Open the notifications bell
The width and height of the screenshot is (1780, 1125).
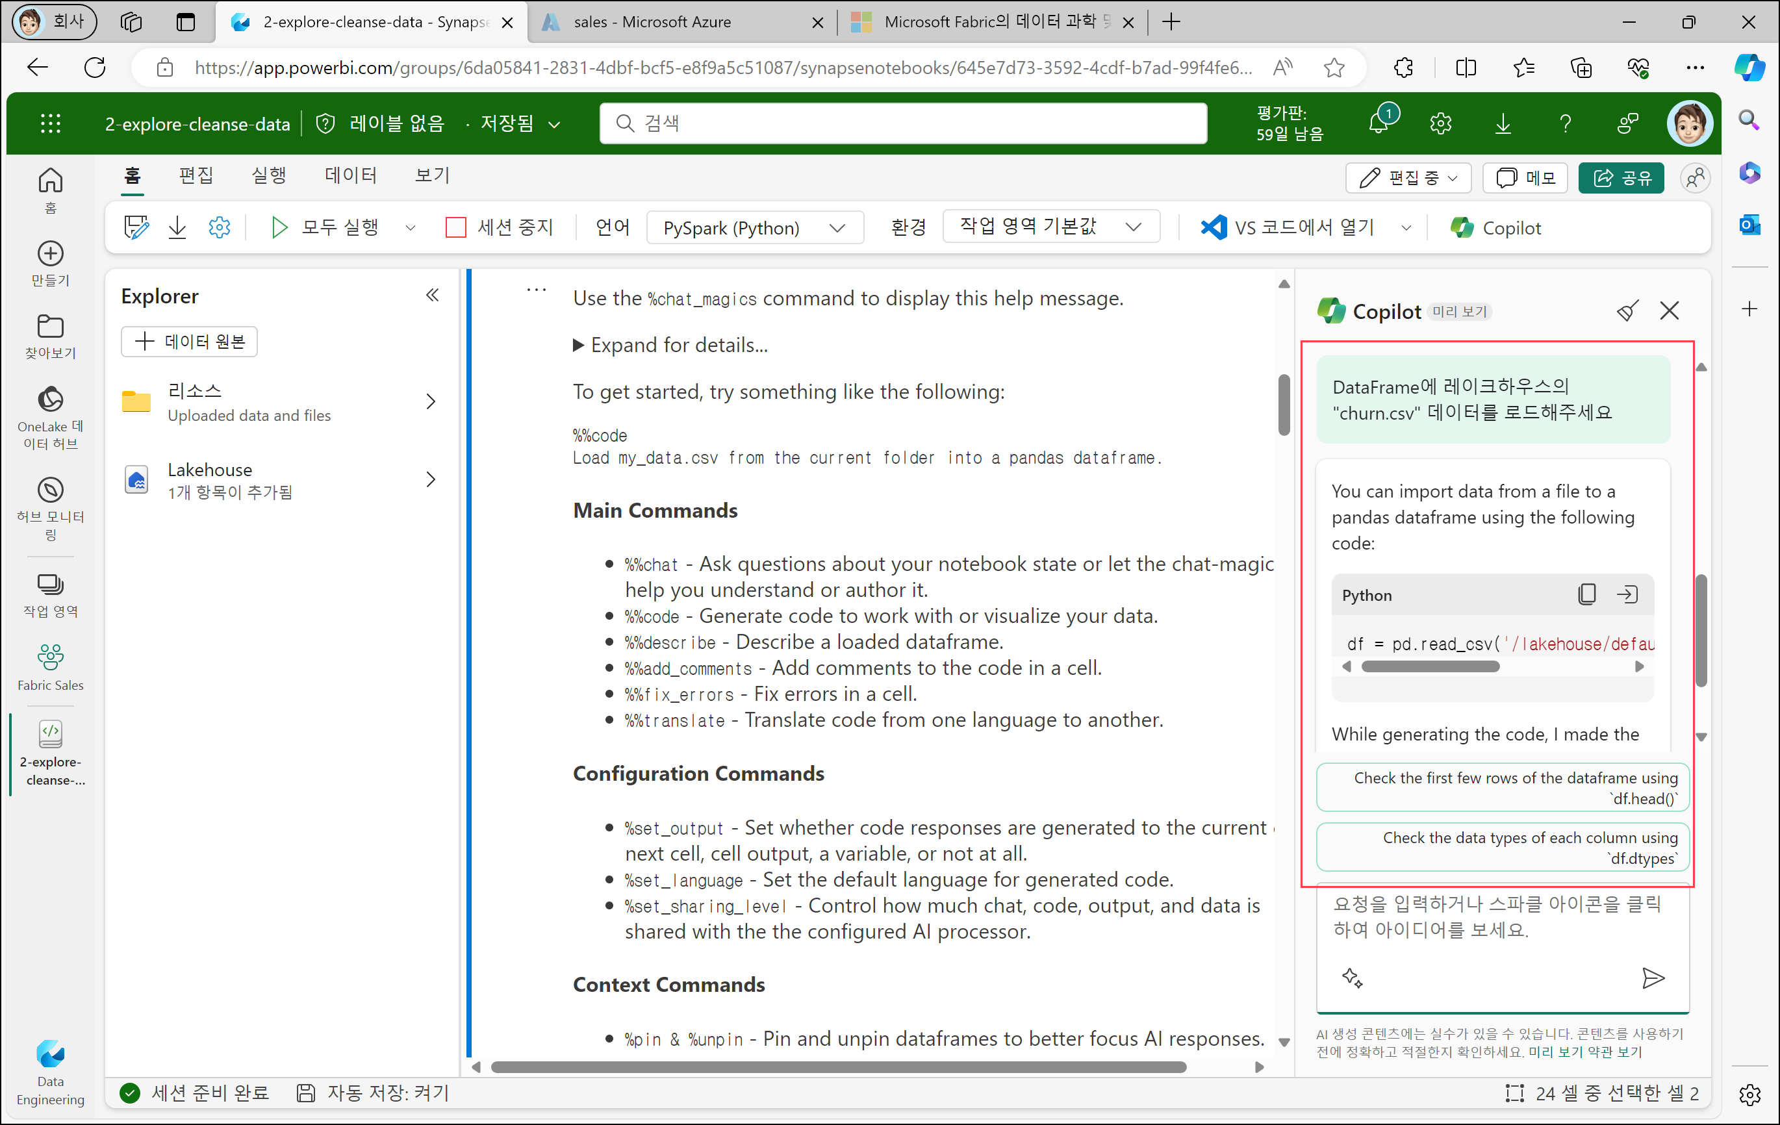(1379, 123)
